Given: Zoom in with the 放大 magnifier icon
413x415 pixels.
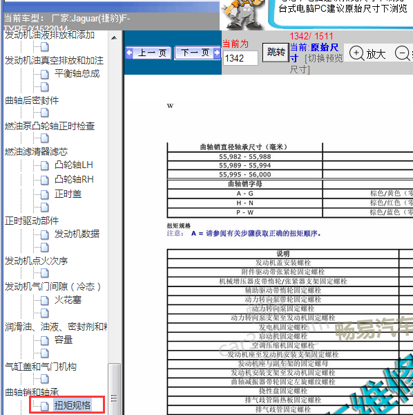Looking at the screenshot, I should (x=356, y=53).
